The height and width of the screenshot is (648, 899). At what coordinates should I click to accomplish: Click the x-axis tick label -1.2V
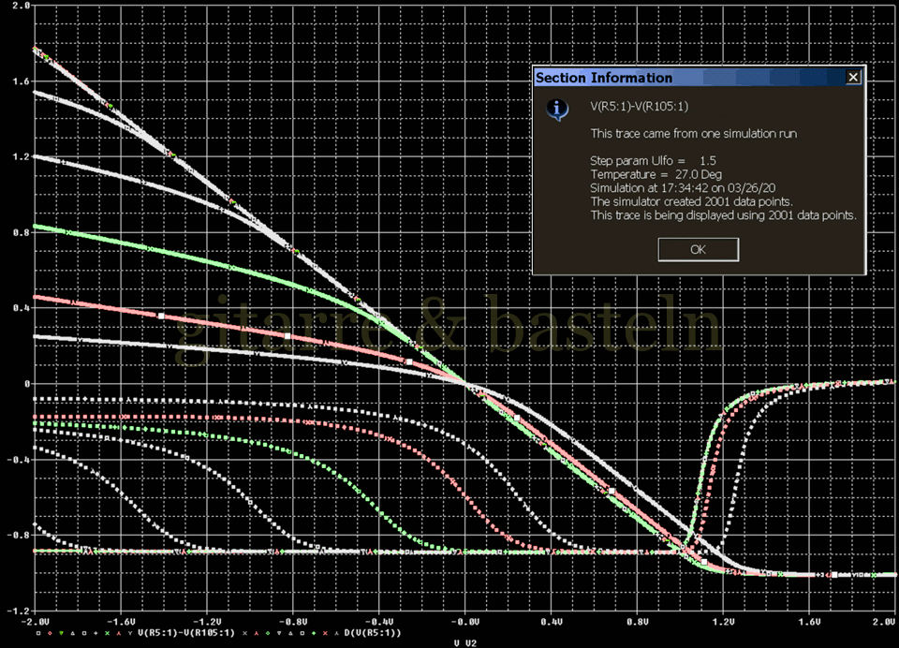click(x=207, y=622)
